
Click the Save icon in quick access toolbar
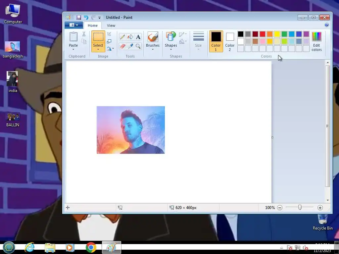(x=79, y=18)
